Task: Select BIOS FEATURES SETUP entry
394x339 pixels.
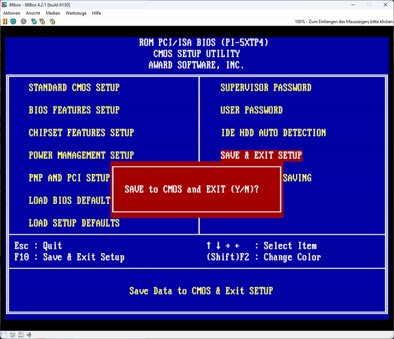Action: 74,110
